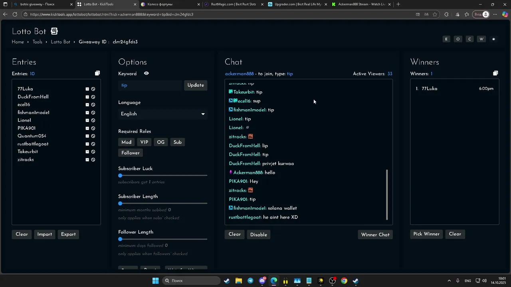This screenshot has height=287, width=511.
Task: Toggle Options panel with the O button
Action: [458, 39]
